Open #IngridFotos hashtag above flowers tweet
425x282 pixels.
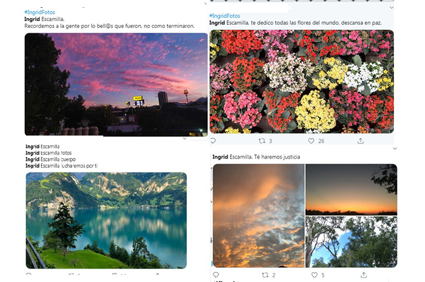click(x=225, y=16)
